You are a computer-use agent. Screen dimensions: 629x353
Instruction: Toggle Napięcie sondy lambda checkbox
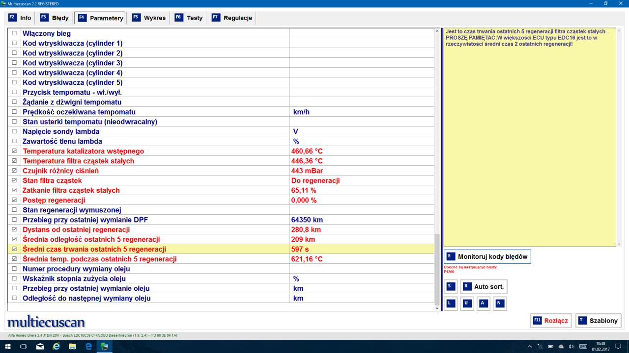pos(14,131)
